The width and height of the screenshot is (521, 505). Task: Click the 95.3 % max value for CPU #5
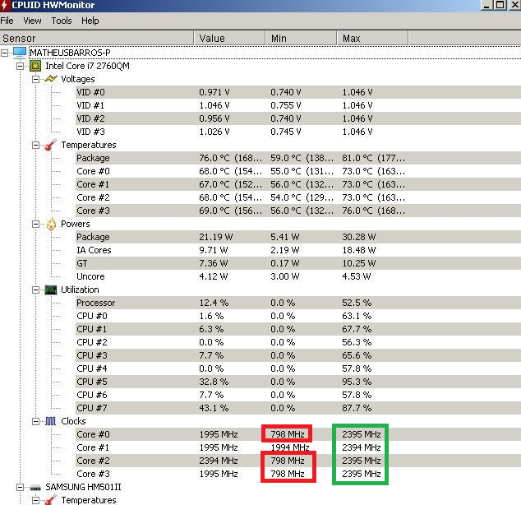coord(357,382)
